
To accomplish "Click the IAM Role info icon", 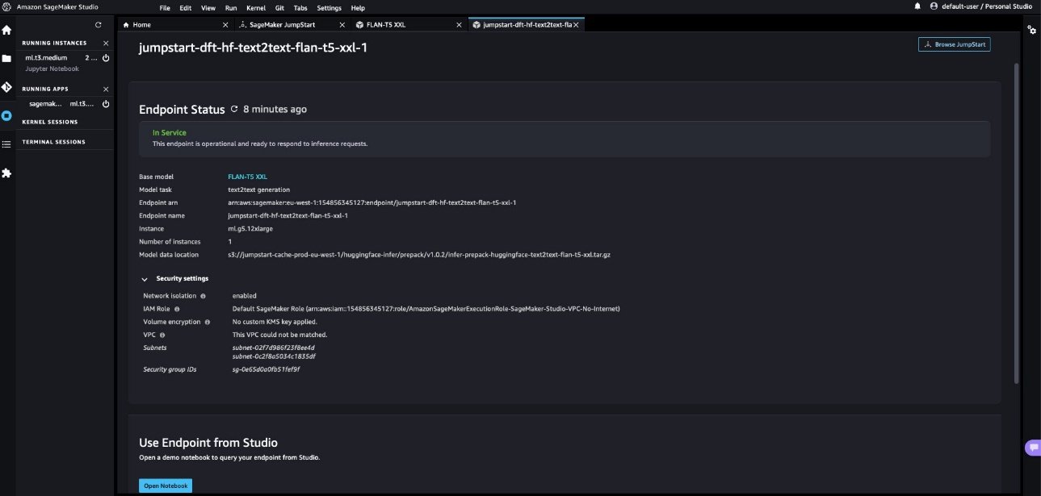I will click(x=177, y=309).
